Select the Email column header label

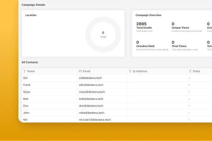point(87,71)
